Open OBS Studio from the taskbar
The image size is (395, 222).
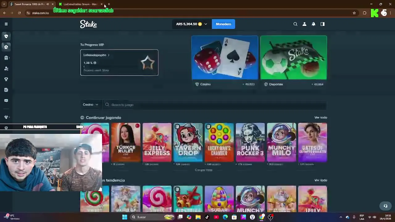tap(271, 217)
